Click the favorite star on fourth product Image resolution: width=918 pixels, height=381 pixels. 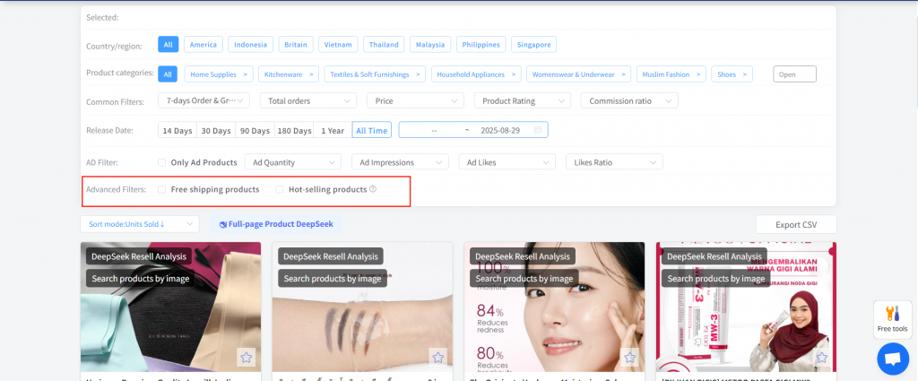[x=822, y=357]
